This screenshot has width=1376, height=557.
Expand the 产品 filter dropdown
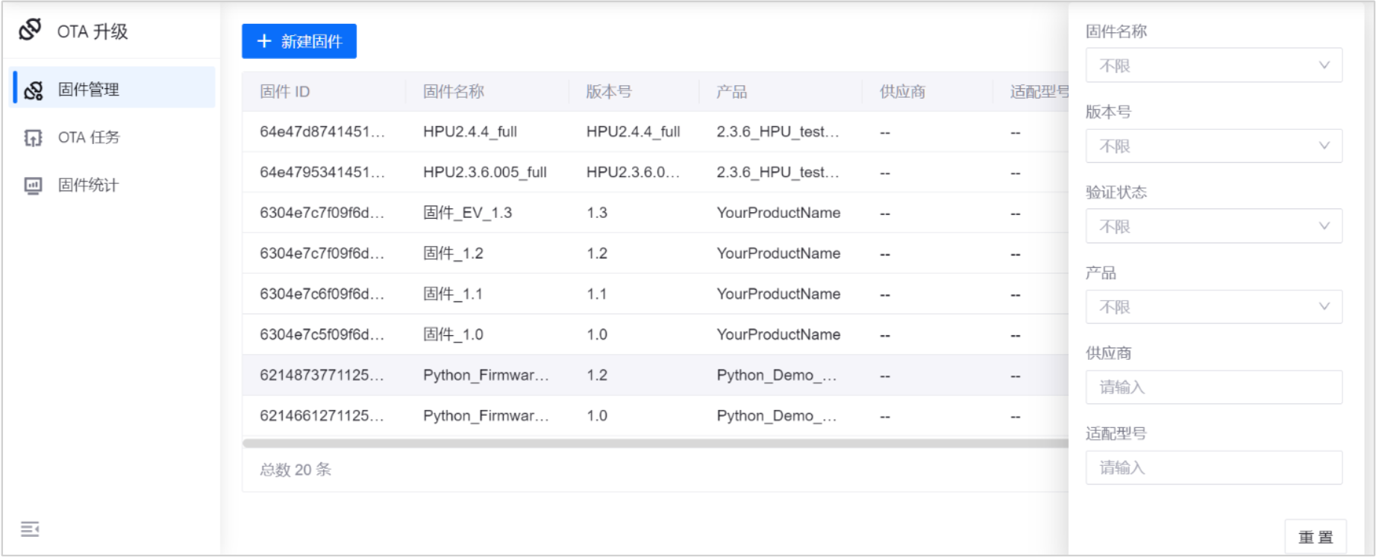[1213, 307]
